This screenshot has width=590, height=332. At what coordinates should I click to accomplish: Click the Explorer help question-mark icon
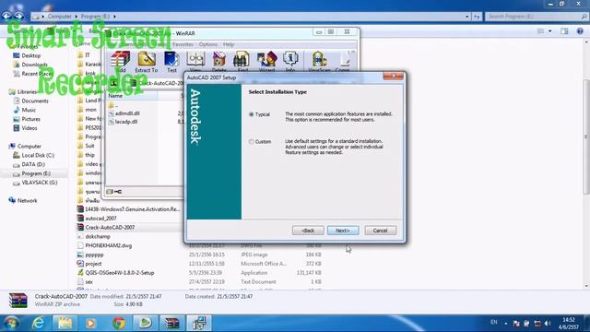(x=580, y=31)
